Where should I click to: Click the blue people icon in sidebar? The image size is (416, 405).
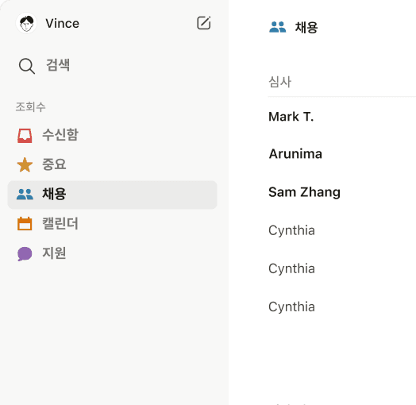click(x=25, y=195)
